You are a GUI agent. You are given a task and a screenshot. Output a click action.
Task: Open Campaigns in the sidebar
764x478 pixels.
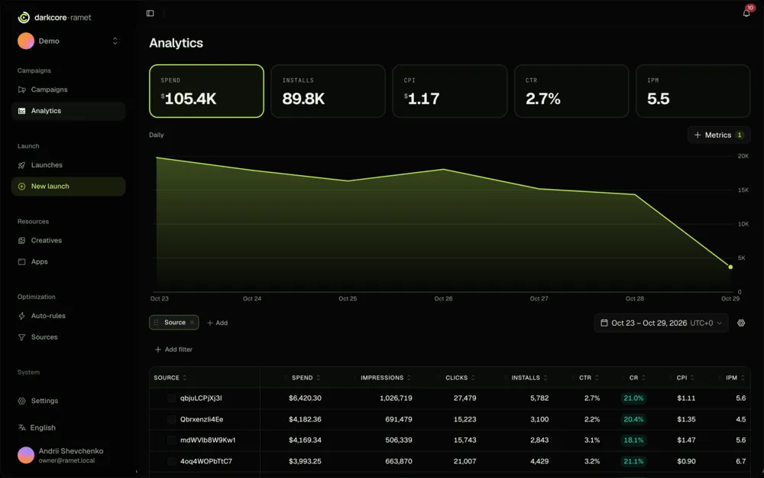(68, 89)
